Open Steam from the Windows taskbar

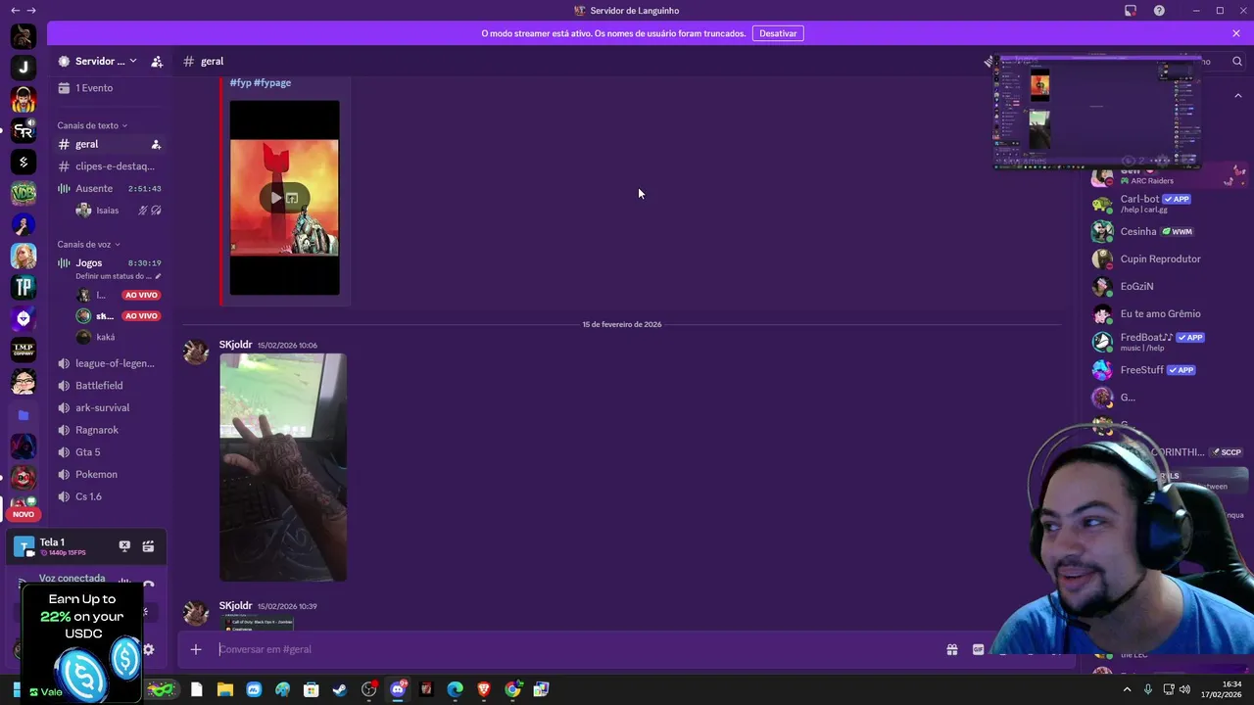[x=340, y=689]
